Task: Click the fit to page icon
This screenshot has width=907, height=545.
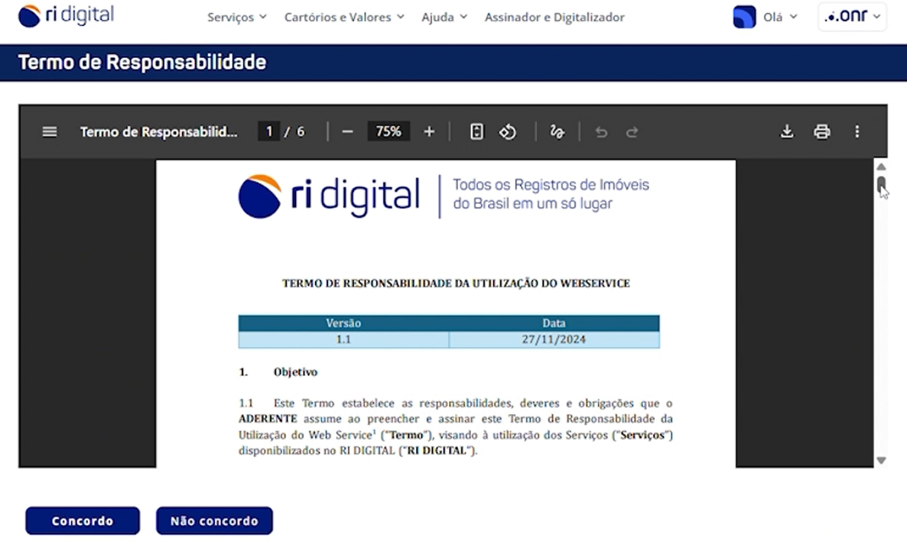Action: (x=476, y=131)
